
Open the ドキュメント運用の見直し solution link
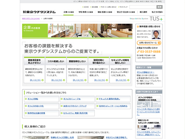tap(110, 99)
